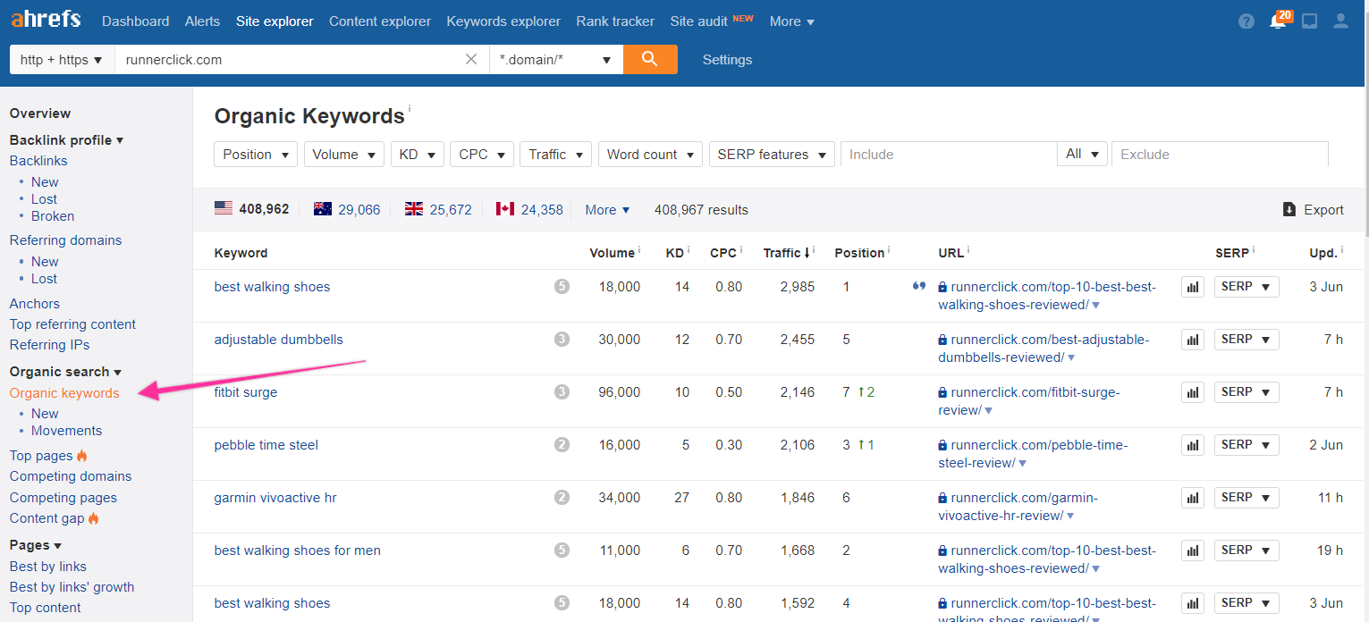The height and width of the screenshot is (622, 1369).
Task: Open the help question mark icon
Action: click(x=1246, y=21)
